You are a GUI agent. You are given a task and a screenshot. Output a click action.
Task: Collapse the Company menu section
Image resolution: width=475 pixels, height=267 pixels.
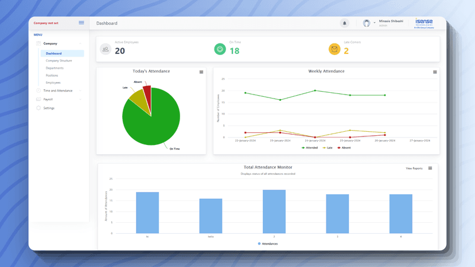click(80, 44)
